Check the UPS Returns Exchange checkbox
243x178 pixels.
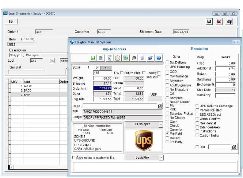197,106
